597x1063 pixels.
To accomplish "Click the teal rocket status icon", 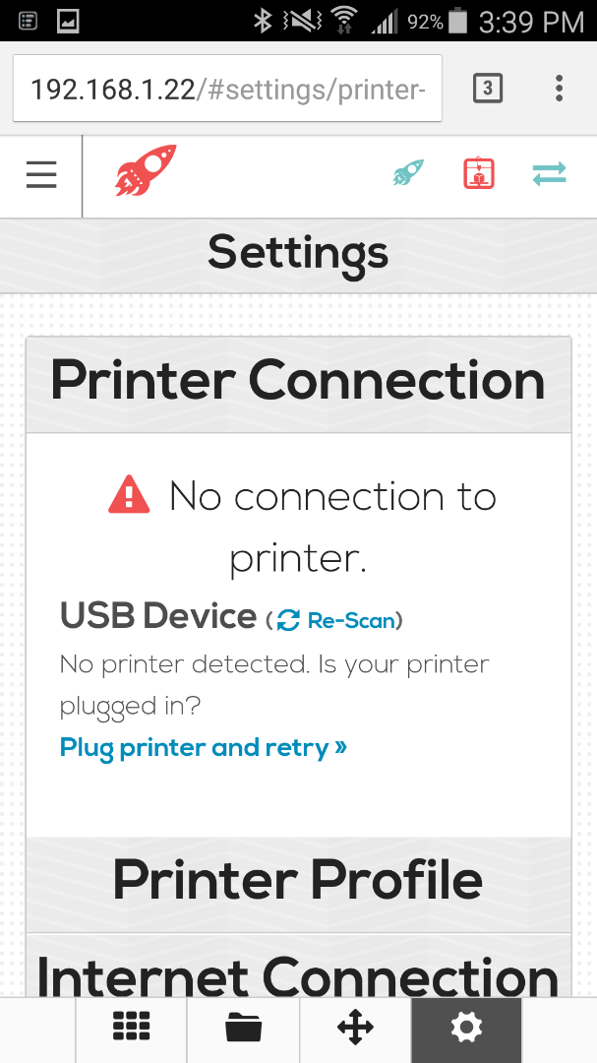I will 408,173.
